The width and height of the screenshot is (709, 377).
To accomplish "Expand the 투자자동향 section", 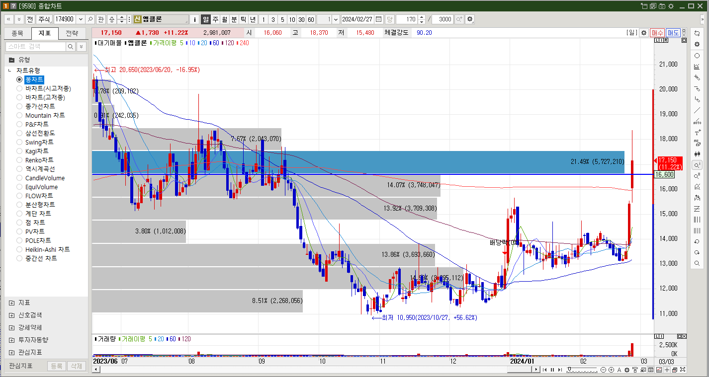I will (11, 340).
